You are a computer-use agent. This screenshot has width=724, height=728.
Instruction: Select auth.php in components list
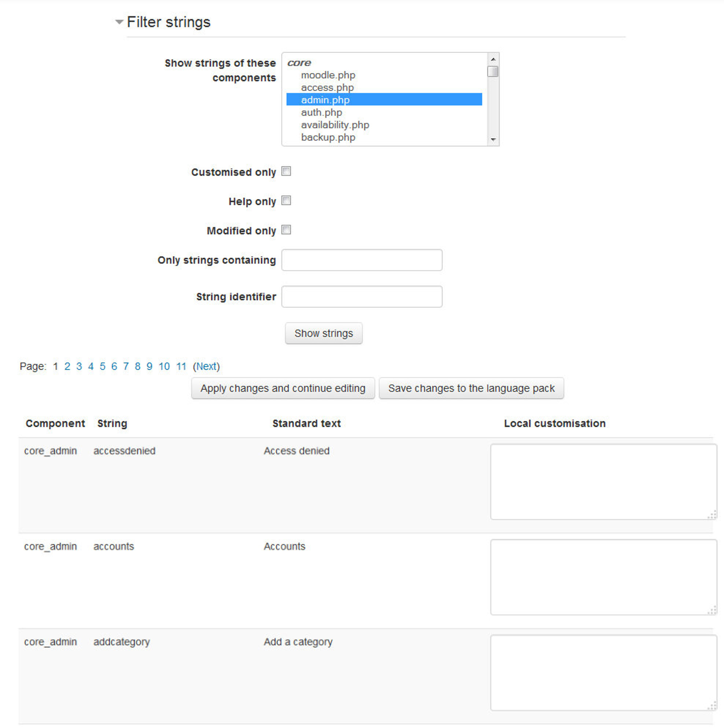point(321,113)
